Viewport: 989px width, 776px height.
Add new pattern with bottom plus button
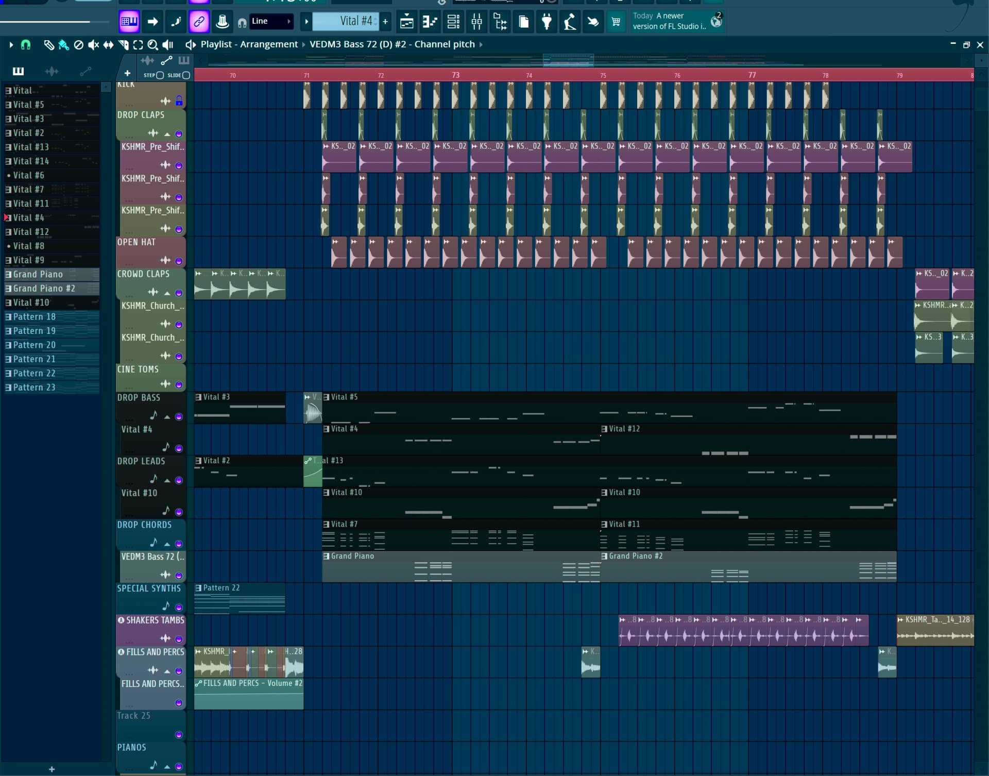pos(52,769)
